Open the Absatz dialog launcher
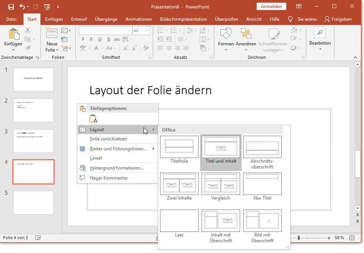Screen dimensions: 364x253 coord(211,57)
